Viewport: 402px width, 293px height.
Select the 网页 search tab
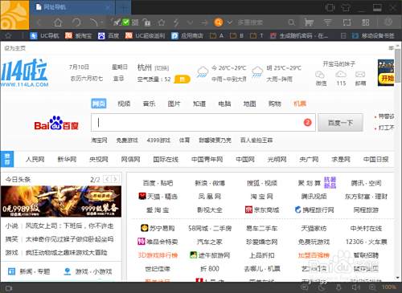pos(99,104)
